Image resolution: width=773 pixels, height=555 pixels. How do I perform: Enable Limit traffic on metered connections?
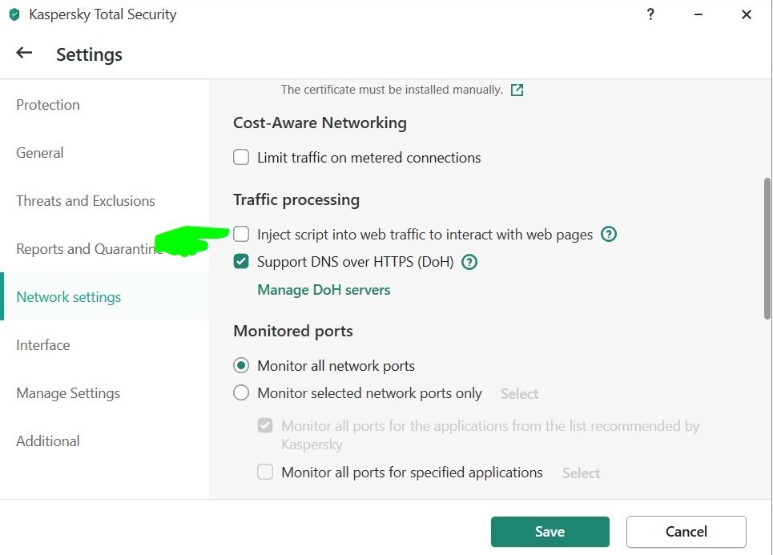pyautogui.click(x=241, y=158)
